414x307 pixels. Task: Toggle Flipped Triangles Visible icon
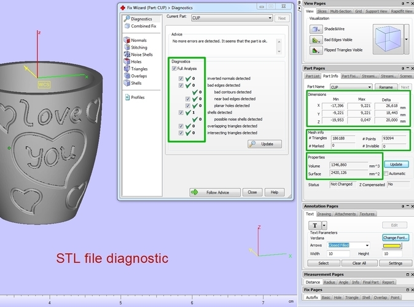[316, 50]
